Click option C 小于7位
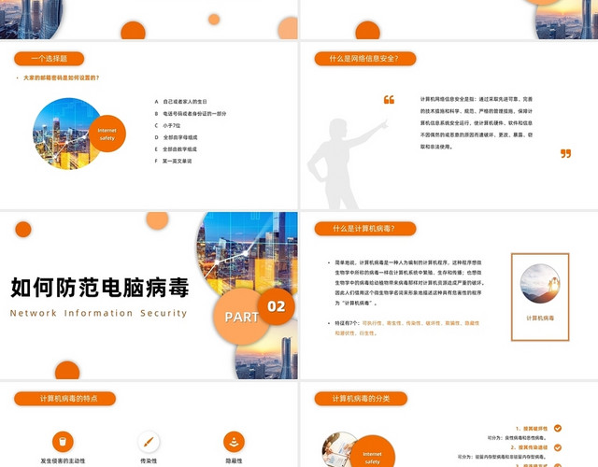This screenshot has width=598, height=467. (167, 125)
